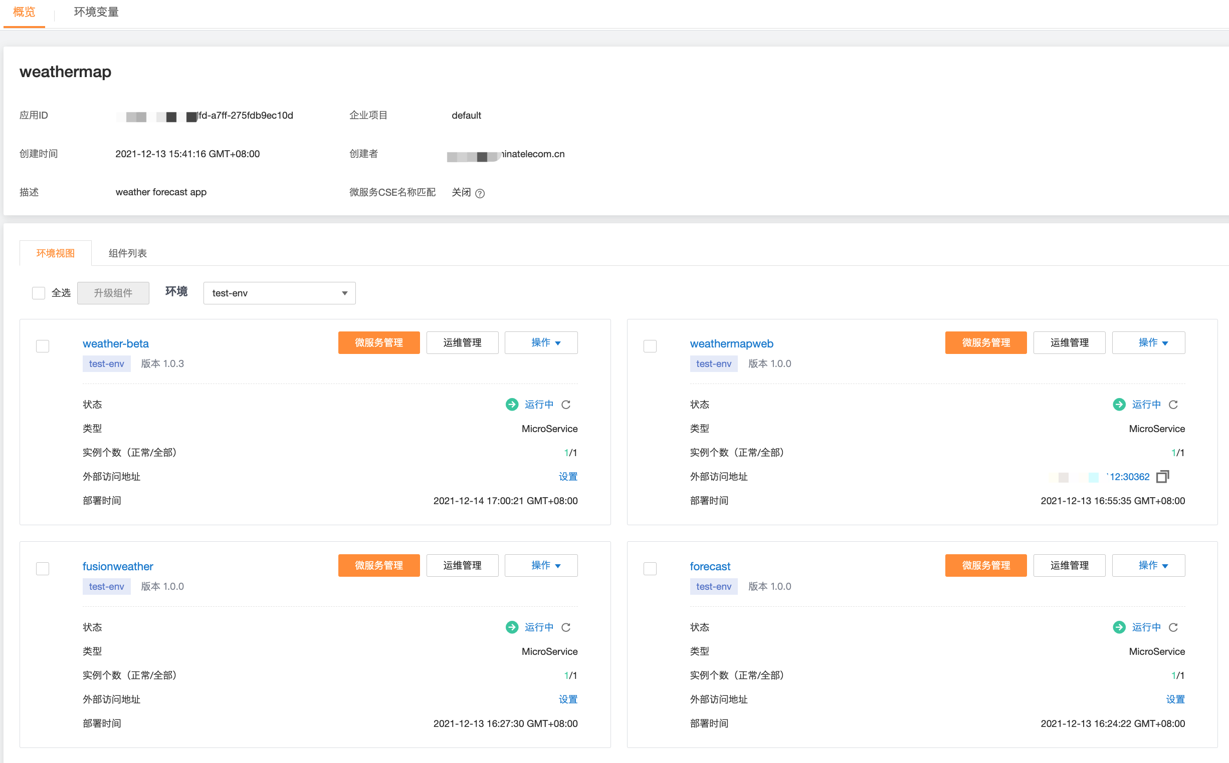Click 微服务管理 button for weather-beta
The image size is (1229, 763).
click(379, 343)
